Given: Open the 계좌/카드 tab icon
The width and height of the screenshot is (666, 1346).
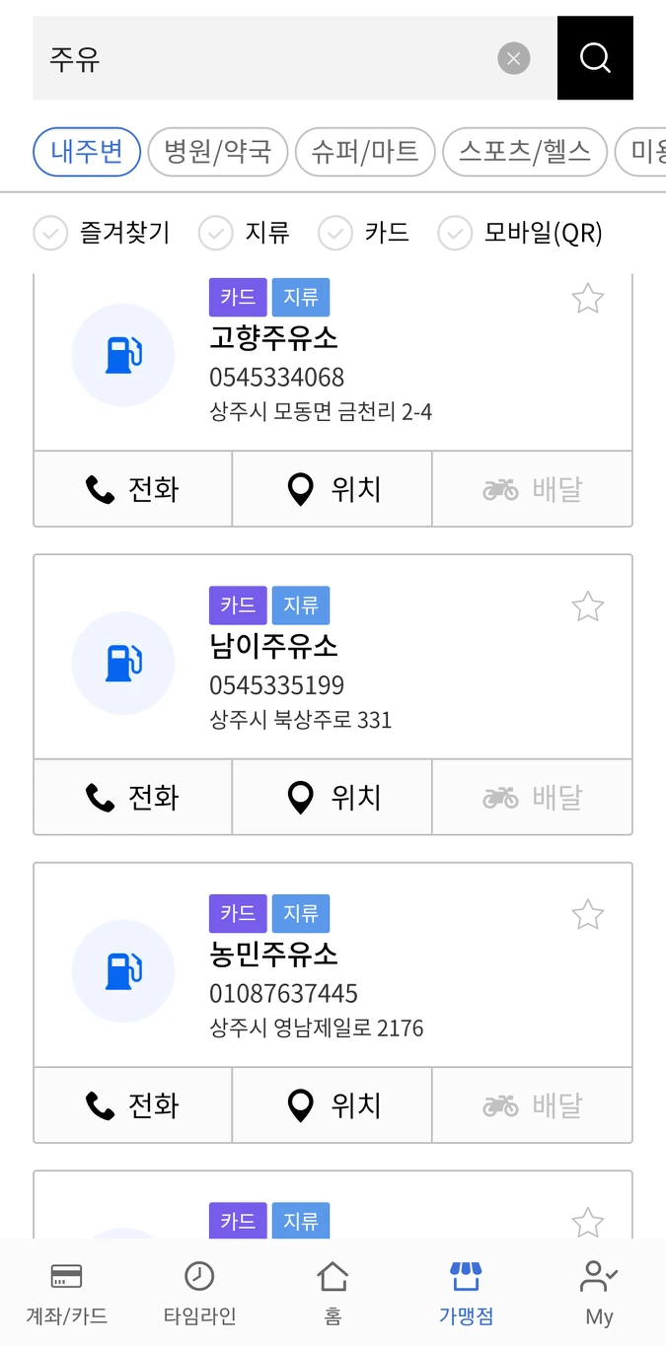Looking at the screenshot, I should [66, 1277].
